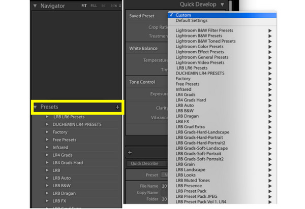Viewport: 305px width, 209px height.
Task: Expand LRB FX folder in Presets panel
Action: (47, 201)
